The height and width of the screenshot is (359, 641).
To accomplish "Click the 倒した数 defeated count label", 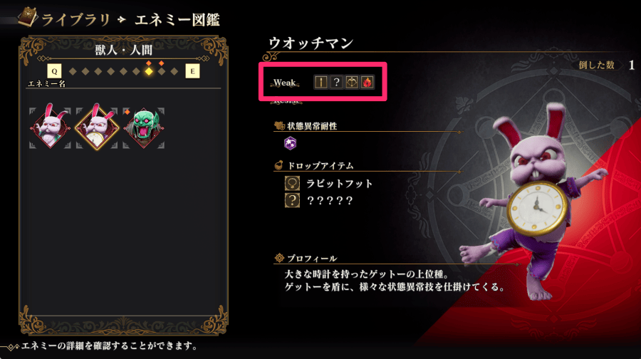I will click(596, 65).
